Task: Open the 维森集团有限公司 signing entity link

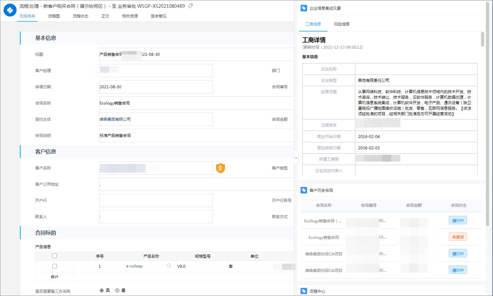Action: pyautogui.click(x=115, y=119)
